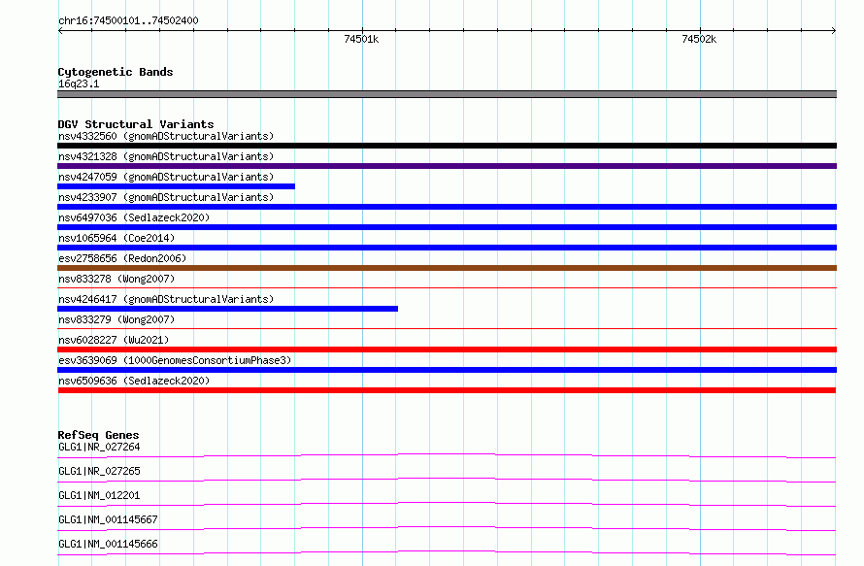Click the gray 16q23.1 cytogenetic band bar

pos(447,94)
